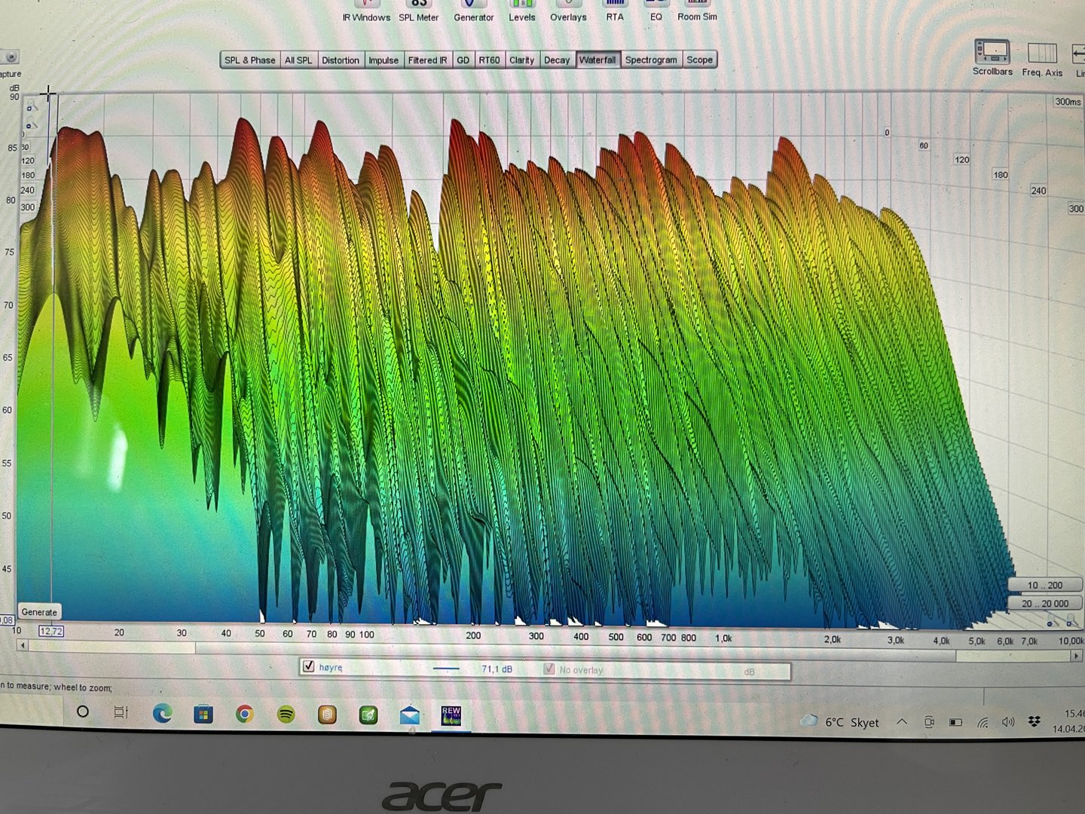
Task: Switch to the All SPL tab
Action: 298,60
